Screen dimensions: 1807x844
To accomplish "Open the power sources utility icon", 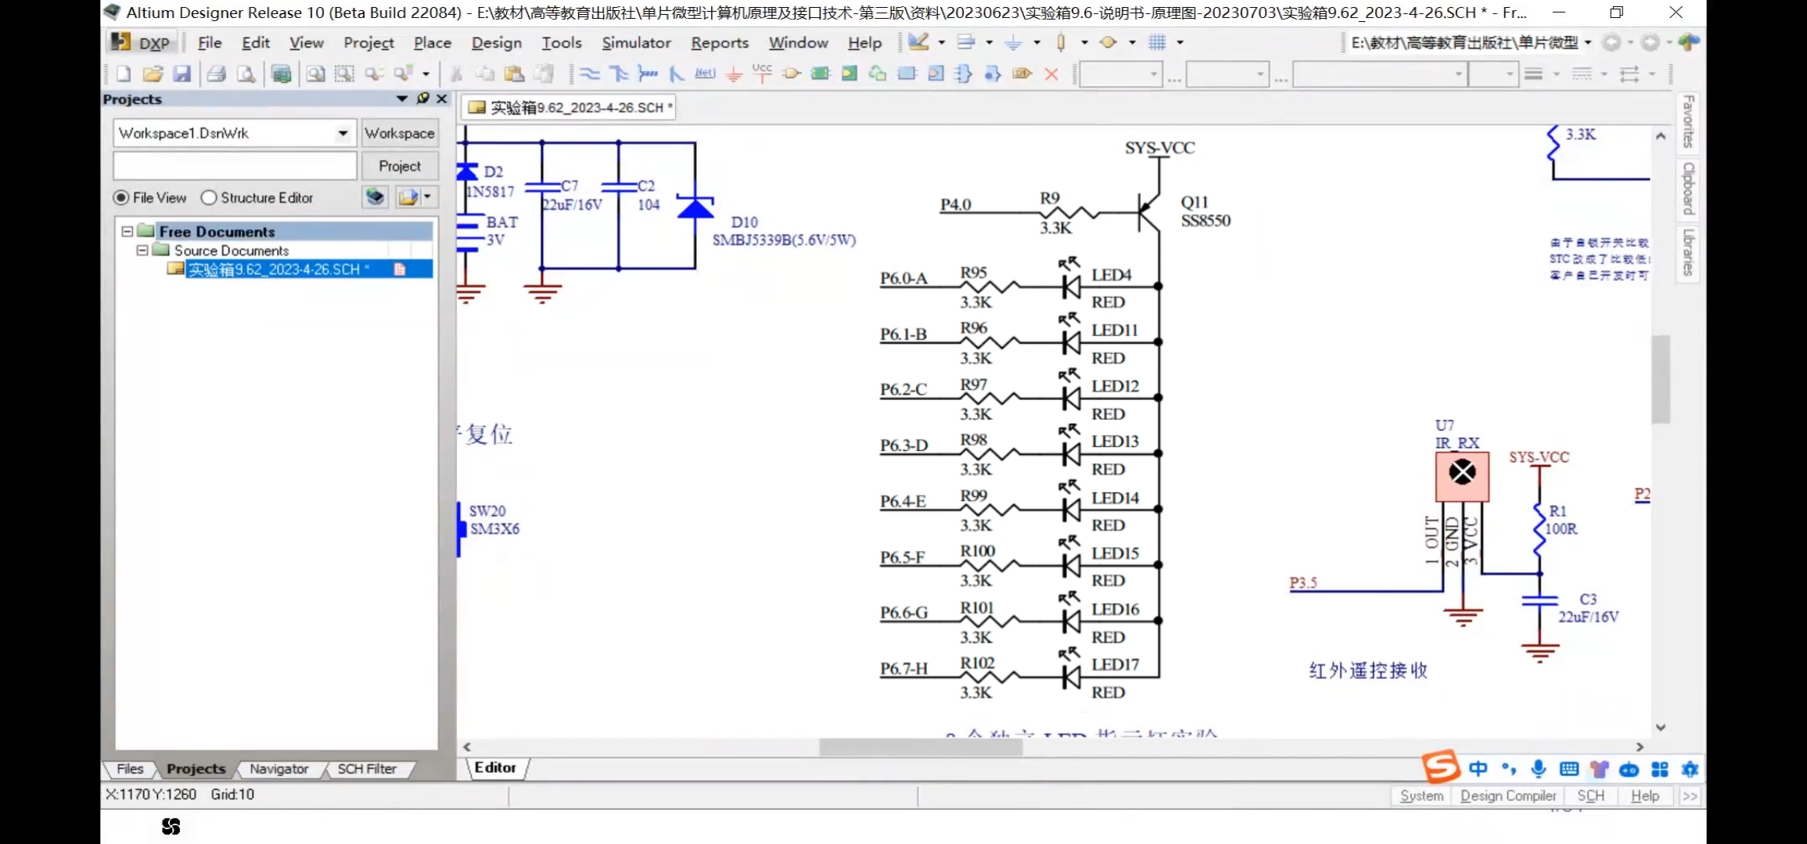I will click(1013, 42).
